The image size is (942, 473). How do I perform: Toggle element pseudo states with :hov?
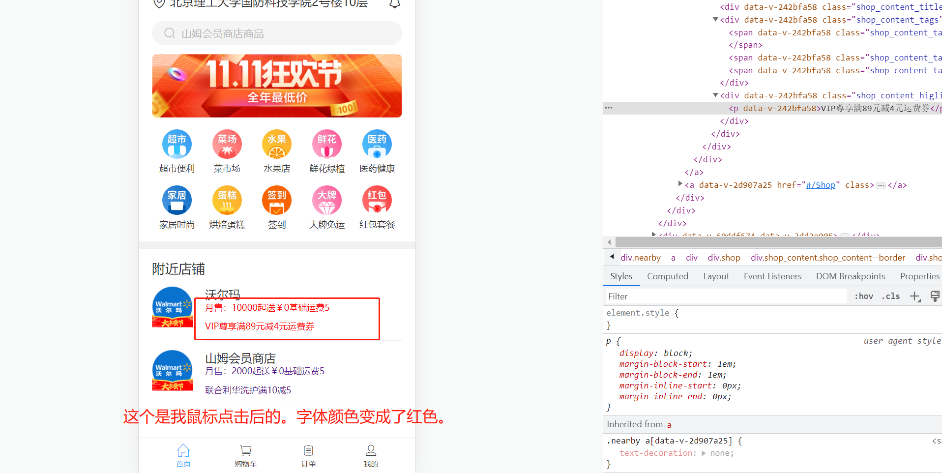pyautogui.click(x=863, y=296)
